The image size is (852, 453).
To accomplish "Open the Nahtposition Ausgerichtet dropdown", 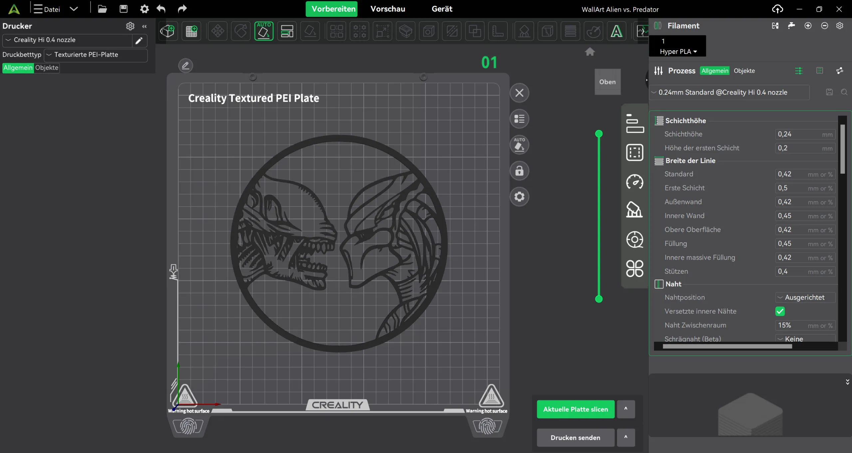I will click(805, 298).
